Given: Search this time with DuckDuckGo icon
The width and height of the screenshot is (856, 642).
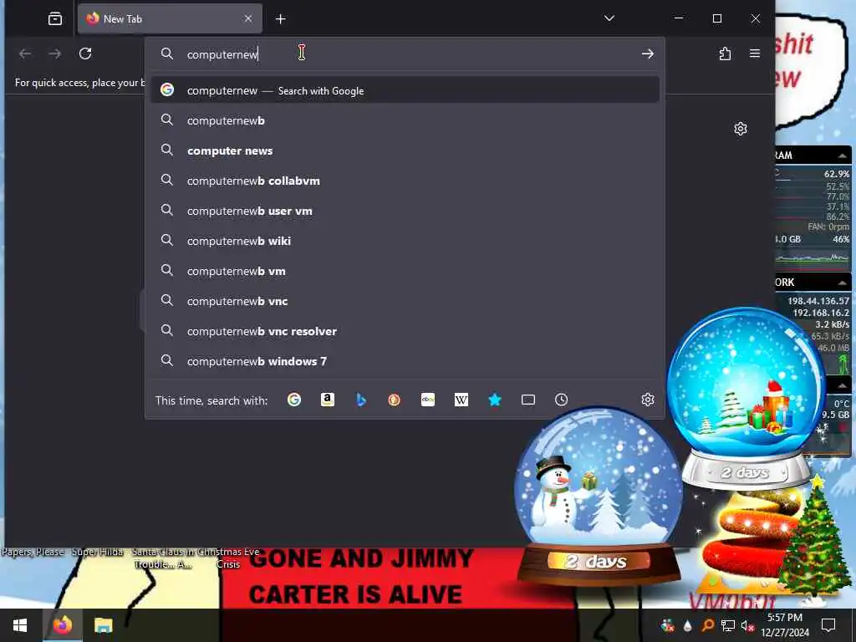Looking at the screenshot, I should [395, 400].
